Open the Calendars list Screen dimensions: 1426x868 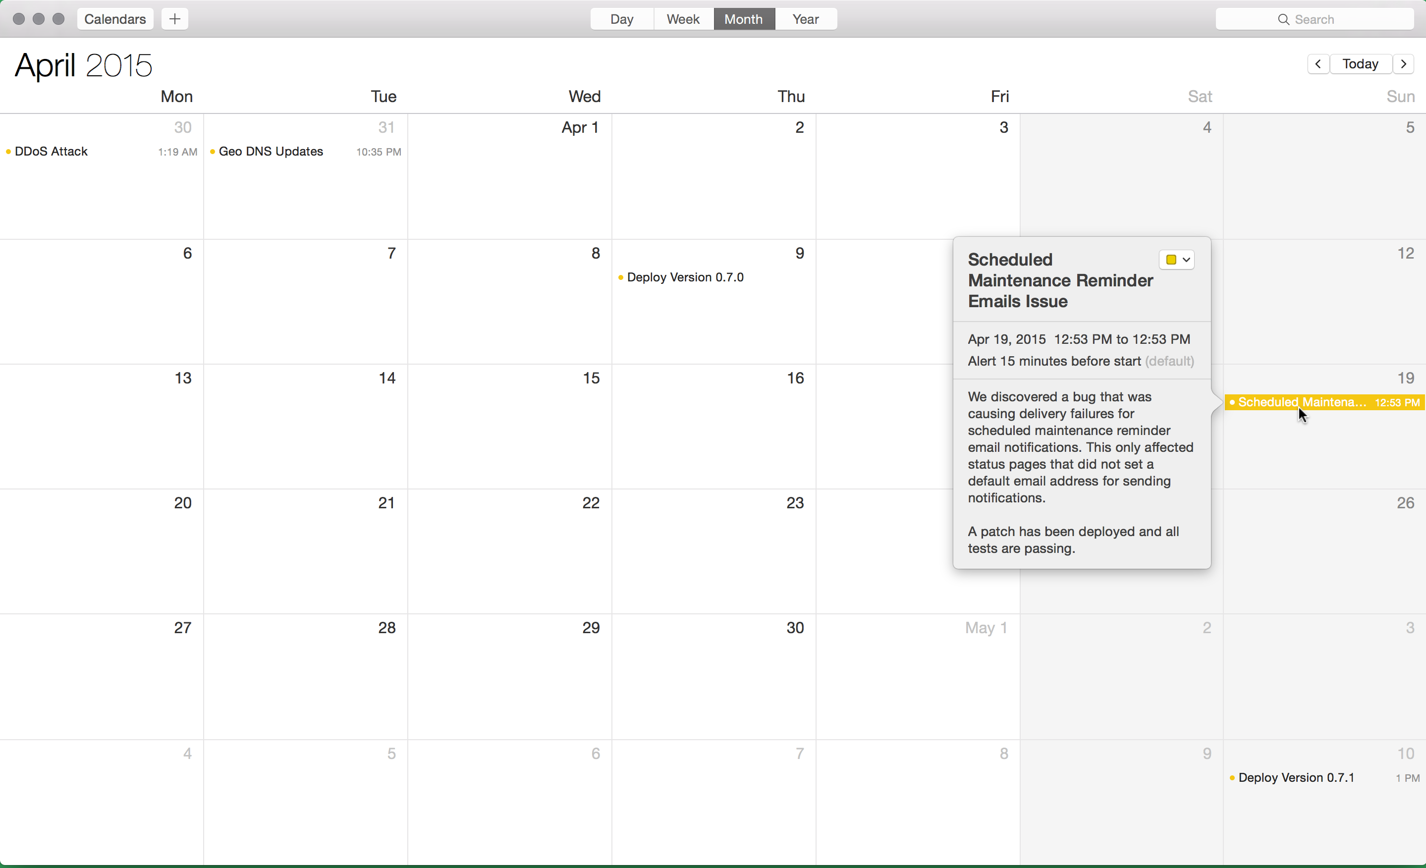(x=114, y=18)
